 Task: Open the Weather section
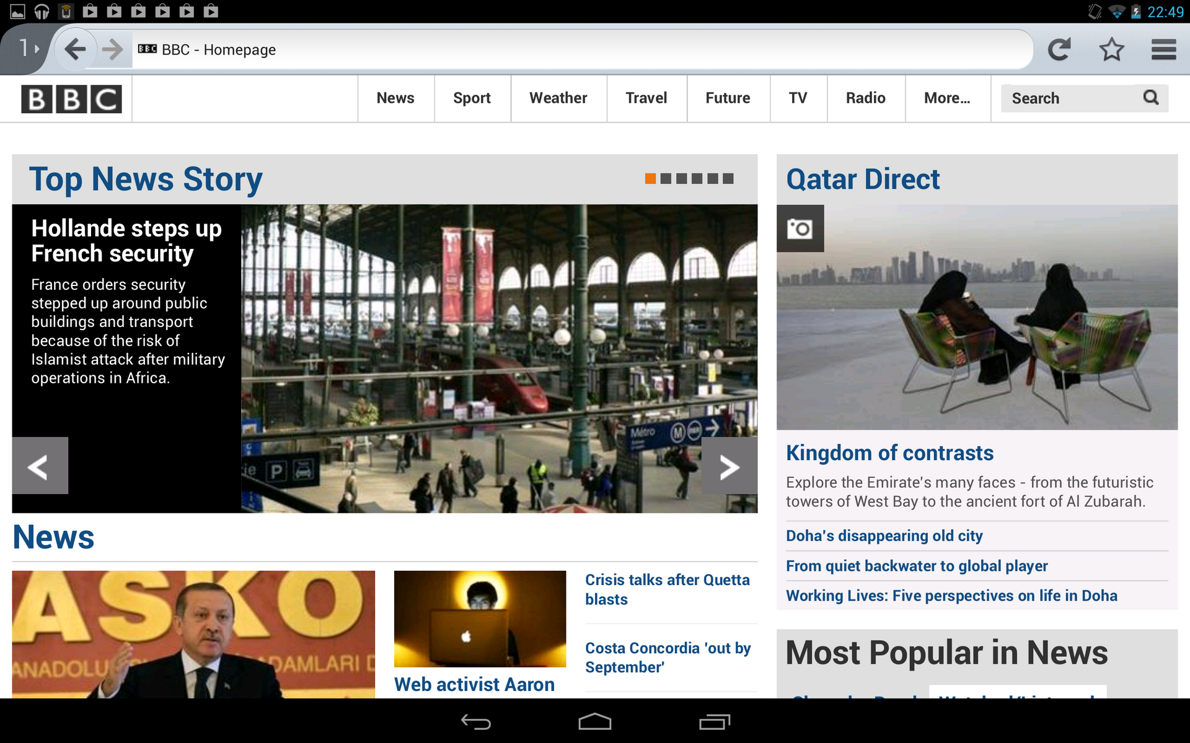pos(558,98)
